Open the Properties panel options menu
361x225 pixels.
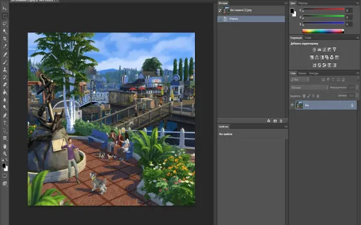pos(286,127)
